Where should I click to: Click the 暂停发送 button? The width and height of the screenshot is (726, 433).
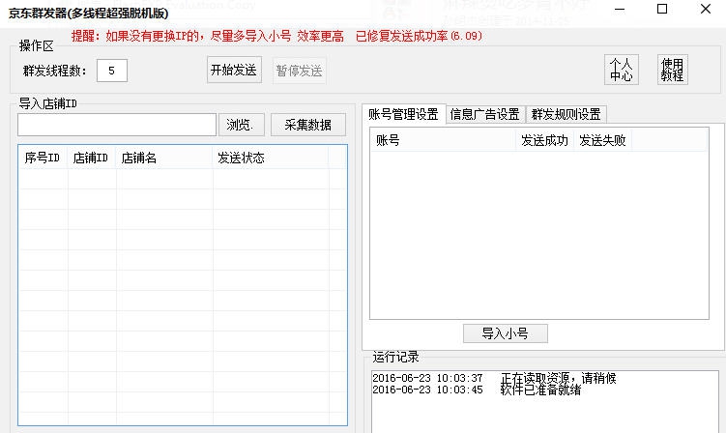[x=299, y=71]
